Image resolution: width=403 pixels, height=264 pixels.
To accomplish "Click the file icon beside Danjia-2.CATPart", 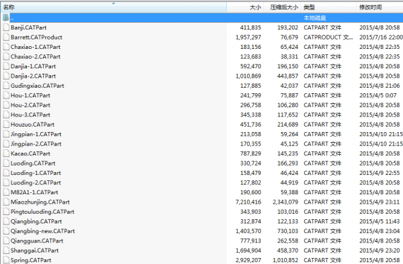I will [6, 76].
